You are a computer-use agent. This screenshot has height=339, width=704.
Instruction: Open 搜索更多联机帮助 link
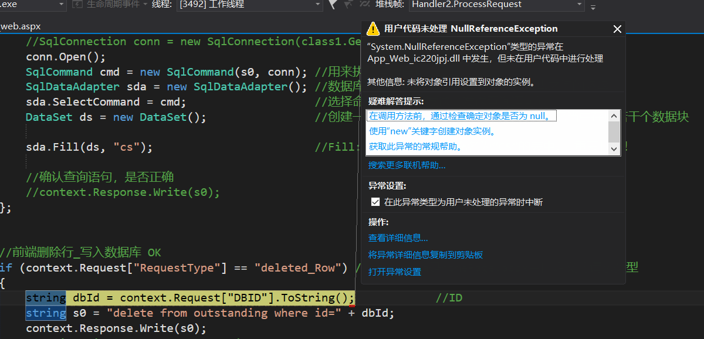pos(407,165)
